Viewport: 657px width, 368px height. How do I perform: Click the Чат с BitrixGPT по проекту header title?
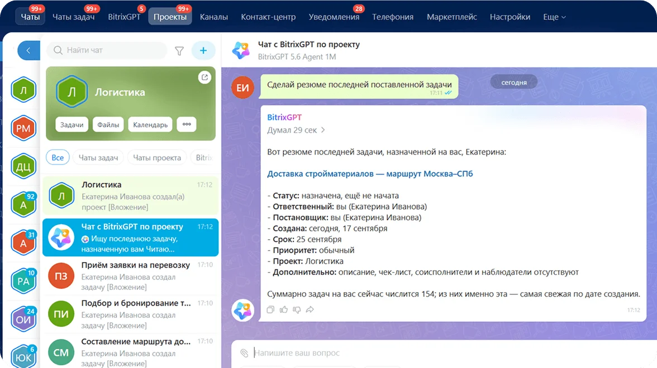(x=309, y=45)
